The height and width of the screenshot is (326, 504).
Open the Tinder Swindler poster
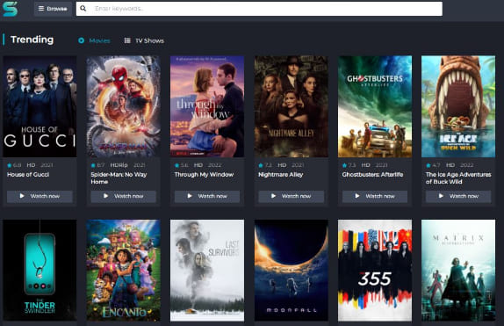[x=40, y=270]
